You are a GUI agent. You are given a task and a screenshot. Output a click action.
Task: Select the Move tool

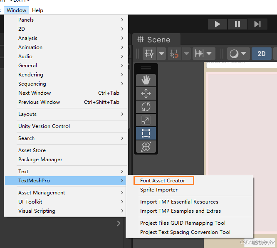pyautogui.click(x=146, y=93)
